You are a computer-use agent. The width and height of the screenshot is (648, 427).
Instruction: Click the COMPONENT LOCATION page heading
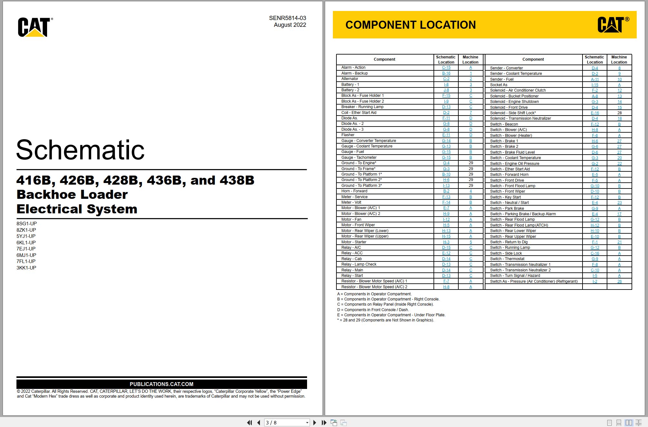pos(410,25)
